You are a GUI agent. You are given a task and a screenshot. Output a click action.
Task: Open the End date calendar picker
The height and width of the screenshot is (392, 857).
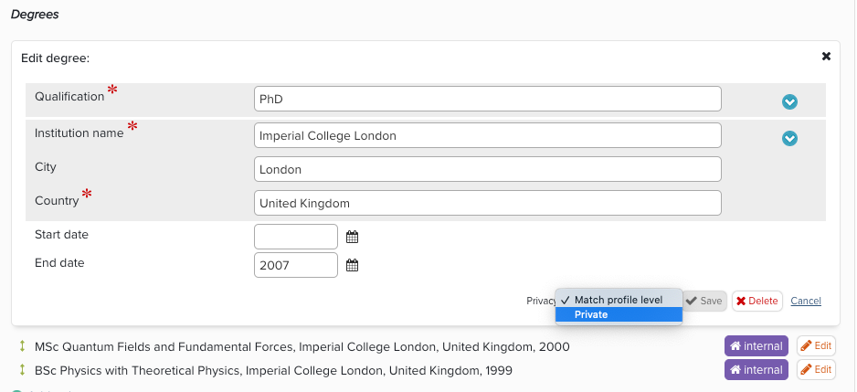coord(352,265)
